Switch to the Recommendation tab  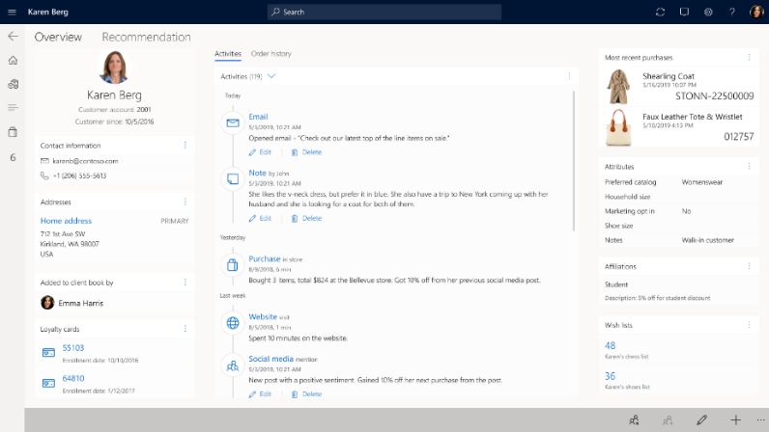click(x=146, y=37)
